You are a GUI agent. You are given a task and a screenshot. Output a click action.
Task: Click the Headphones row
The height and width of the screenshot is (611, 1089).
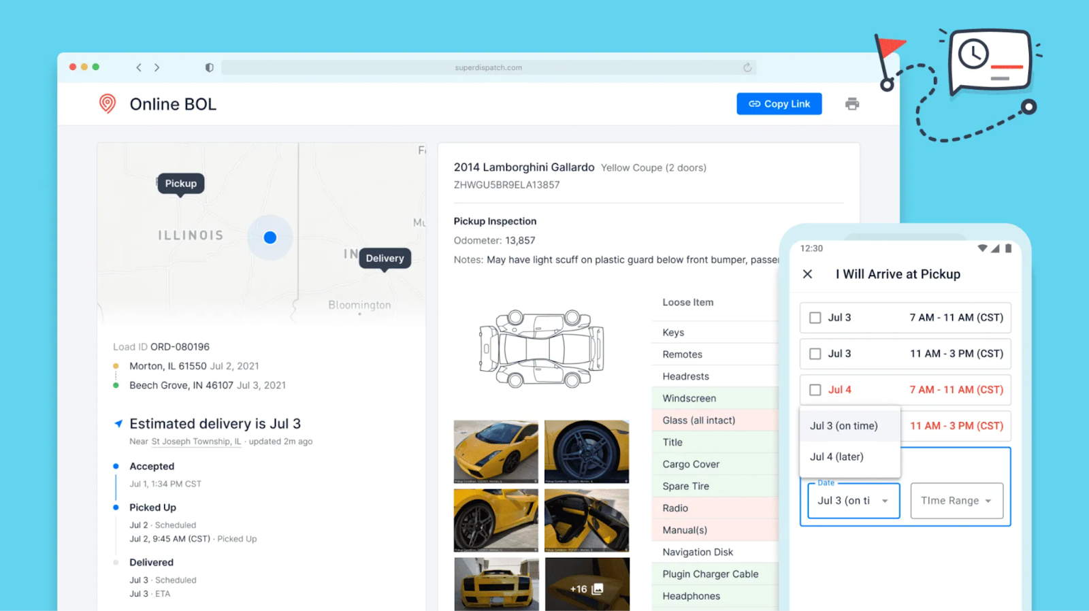coord(715,596)
